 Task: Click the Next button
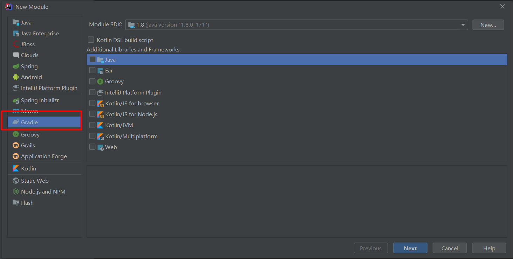click(410, 248)
